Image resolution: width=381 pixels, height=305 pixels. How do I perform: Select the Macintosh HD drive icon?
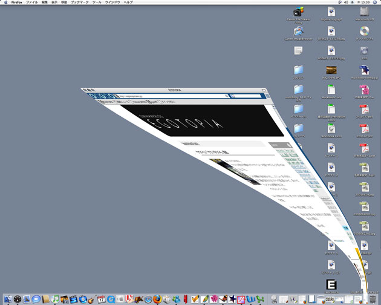click(x=363, y=11)
